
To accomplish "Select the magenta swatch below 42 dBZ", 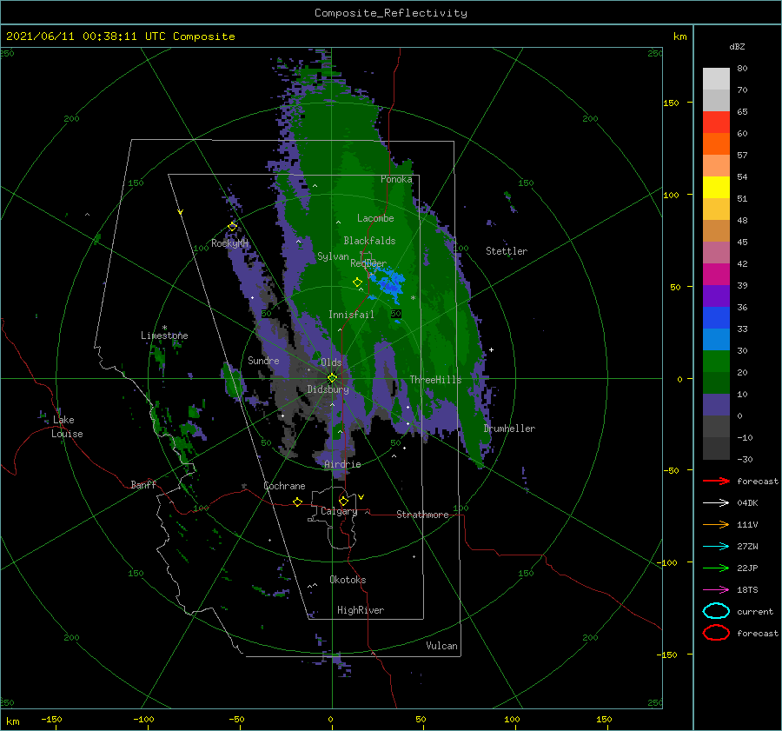I will pyautogui.click(x=716, y=275).
